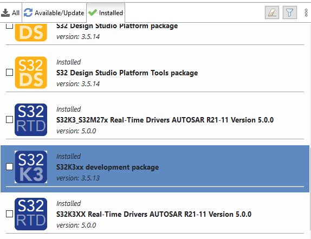Click the Installed status above S32K3_S32M27x drivers
The height and width of the screenshot is (239, 311).
68,109
